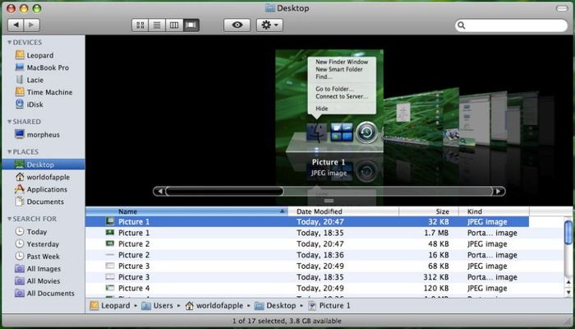Select Picture 1 JPEG dated Today, 20:47
Viewport: 575px width, 329px height.
pyautogui.click(x=307, y=222)
